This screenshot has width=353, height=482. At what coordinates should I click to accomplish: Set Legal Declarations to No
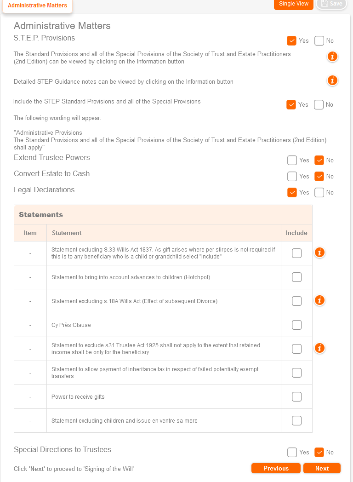pyautogui.click(x=319, y=192)
